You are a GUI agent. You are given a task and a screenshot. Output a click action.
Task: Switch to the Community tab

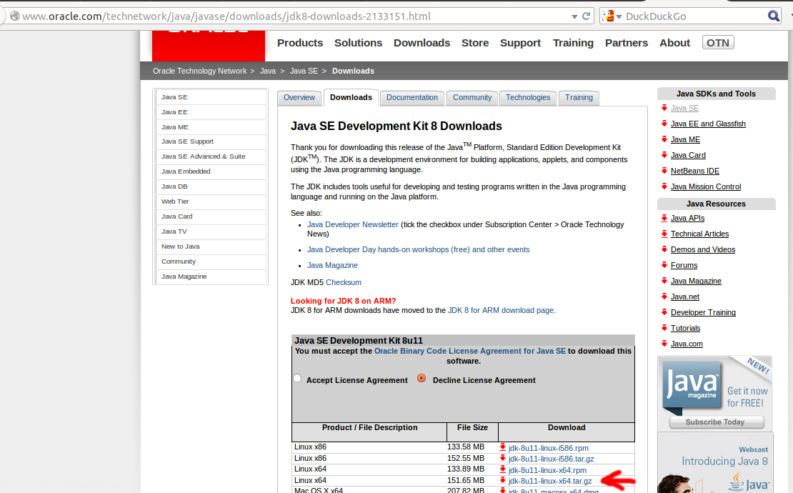[x=472, y=98]
